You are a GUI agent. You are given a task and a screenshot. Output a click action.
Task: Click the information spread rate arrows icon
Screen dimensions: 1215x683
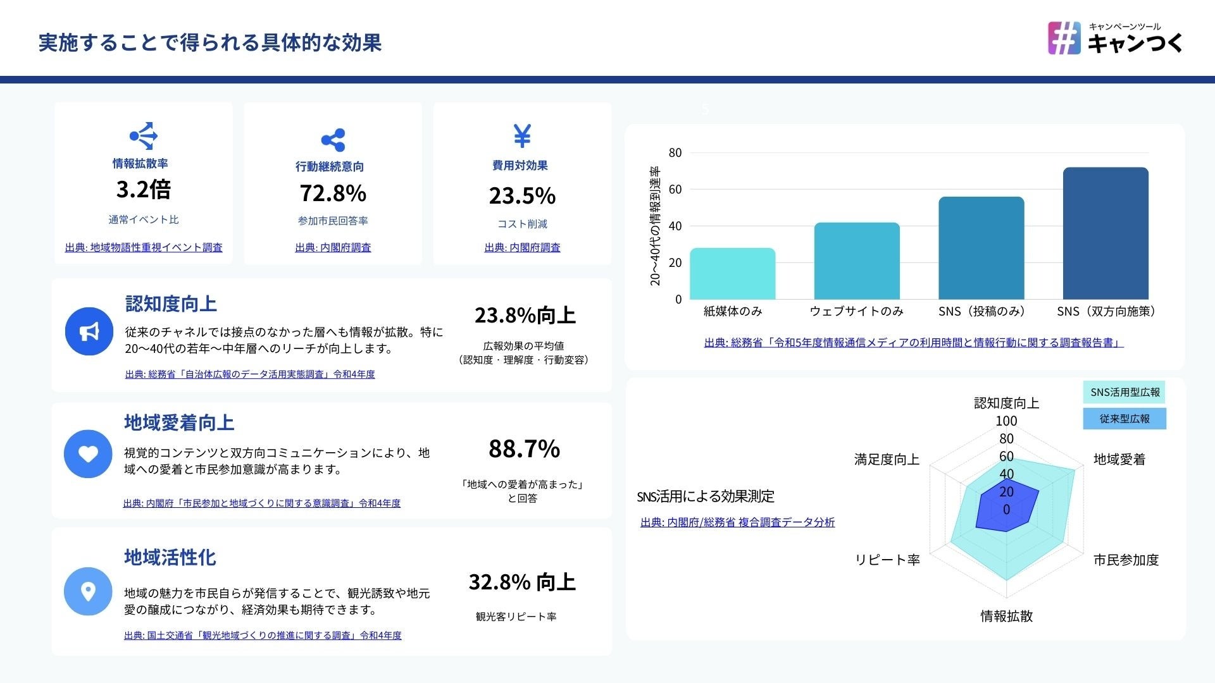click(x=144, y=136)
